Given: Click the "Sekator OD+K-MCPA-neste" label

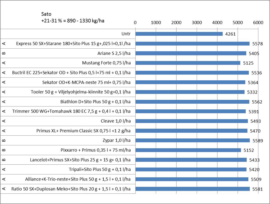Looking at the screenshot, I should (69, 82).
